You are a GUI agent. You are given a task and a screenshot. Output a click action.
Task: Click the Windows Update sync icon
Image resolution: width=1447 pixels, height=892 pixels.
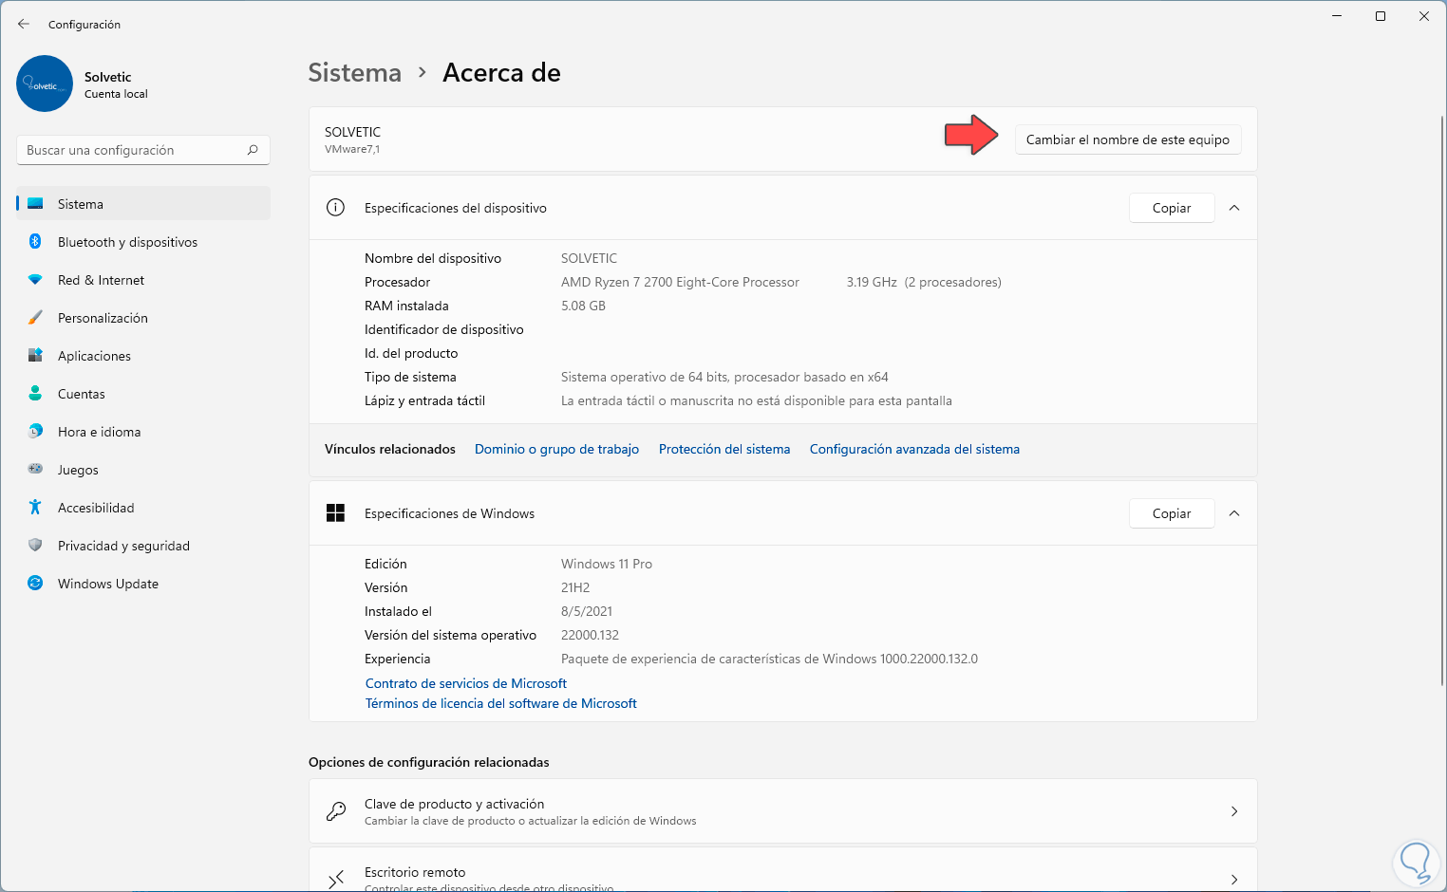(35, 584)
